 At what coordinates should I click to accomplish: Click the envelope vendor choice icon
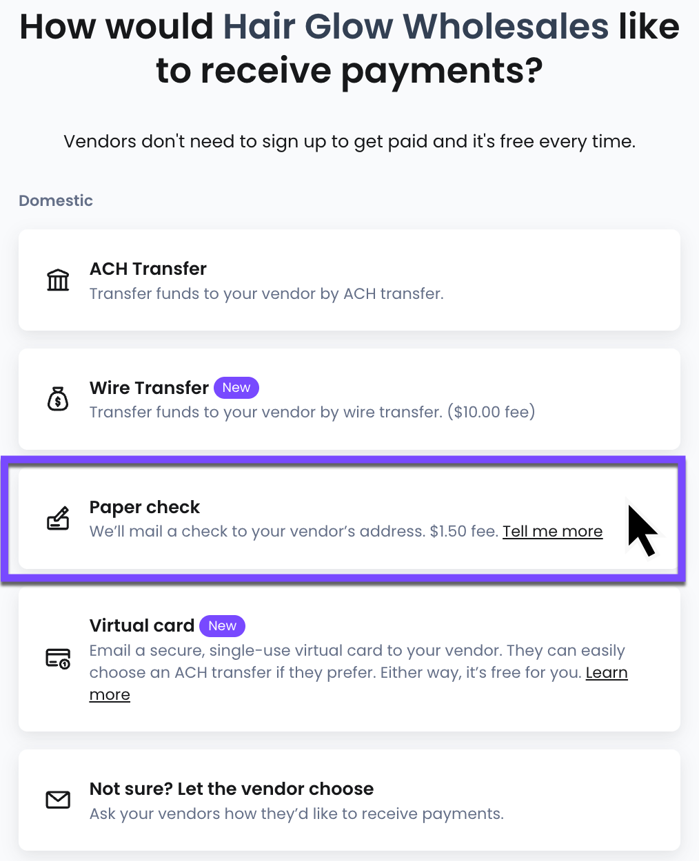click(x=58, y=800)
